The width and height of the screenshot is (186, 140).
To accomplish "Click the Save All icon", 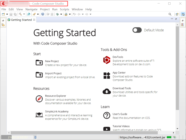I will tap(15, 14).
